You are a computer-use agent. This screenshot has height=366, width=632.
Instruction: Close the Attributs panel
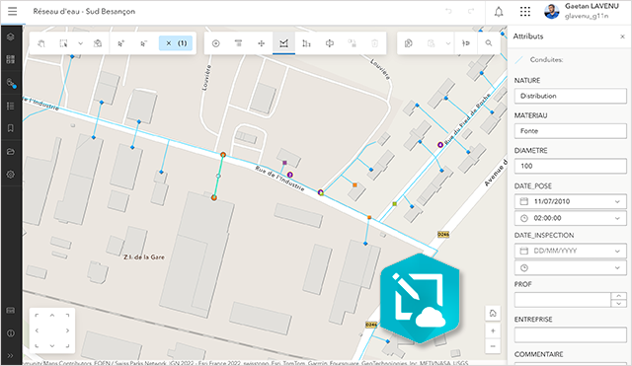[x=622, y=37]
